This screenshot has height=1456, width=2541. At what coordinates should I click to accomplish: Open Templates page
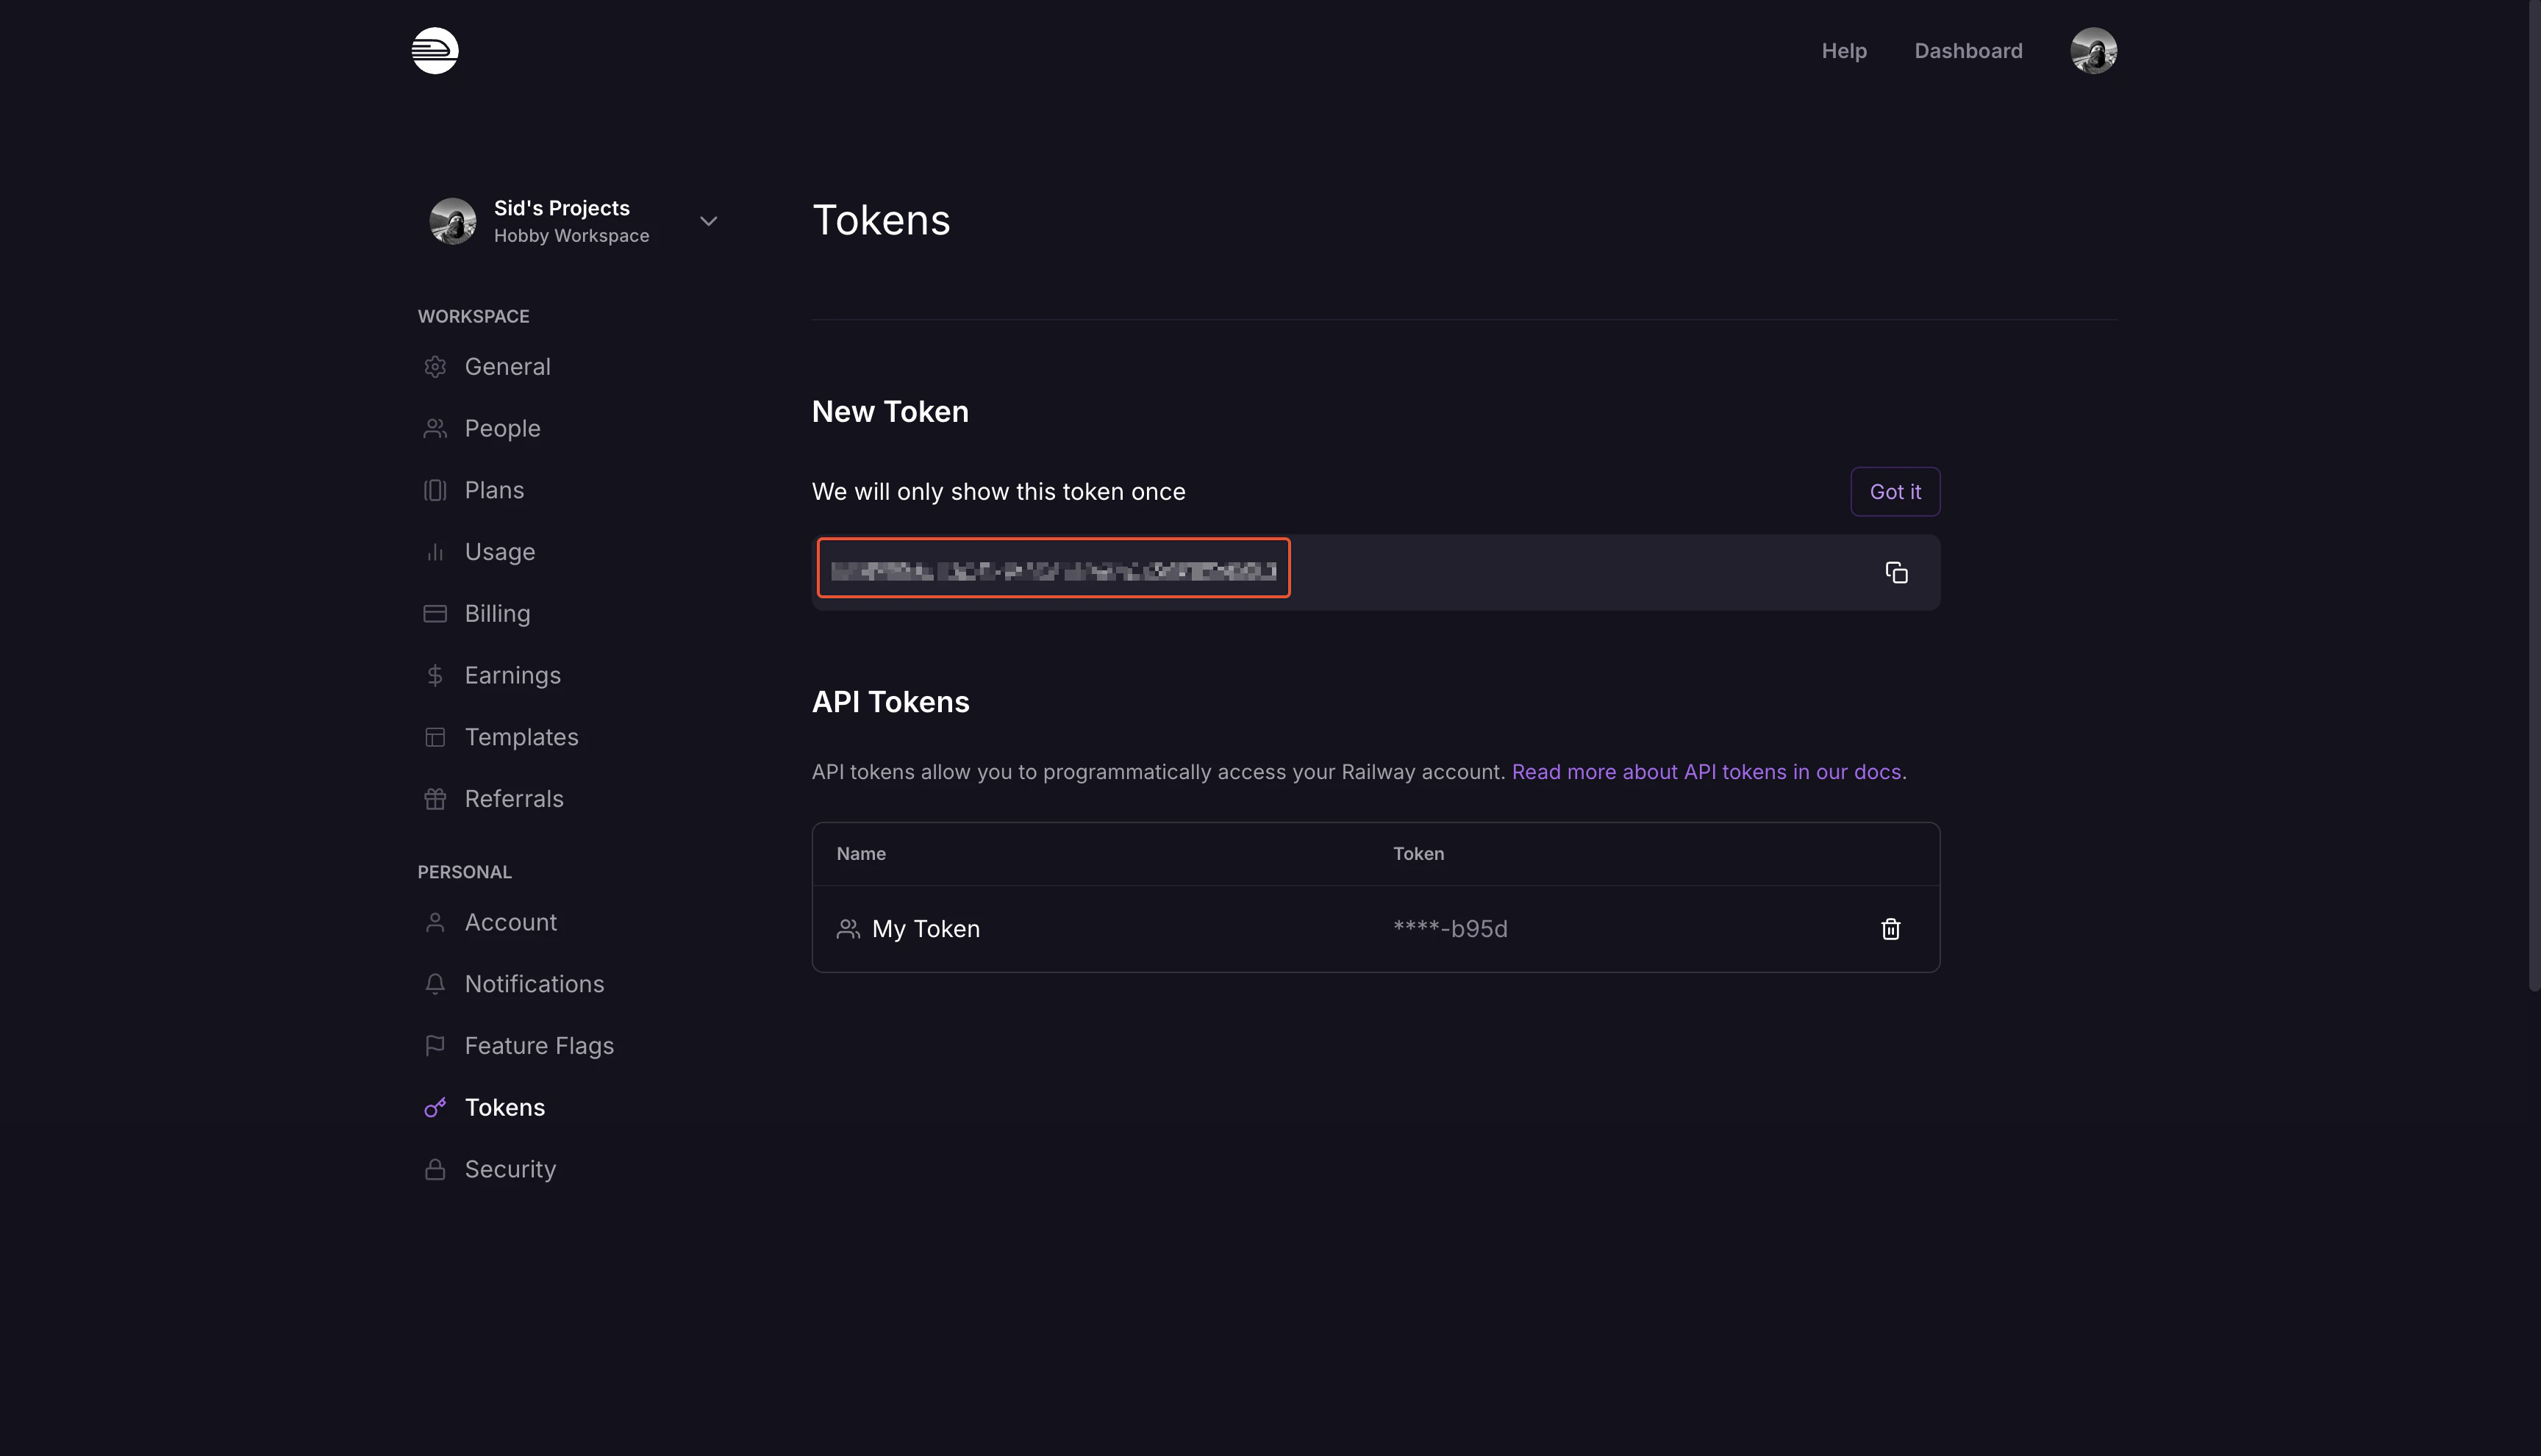[521, 737]
